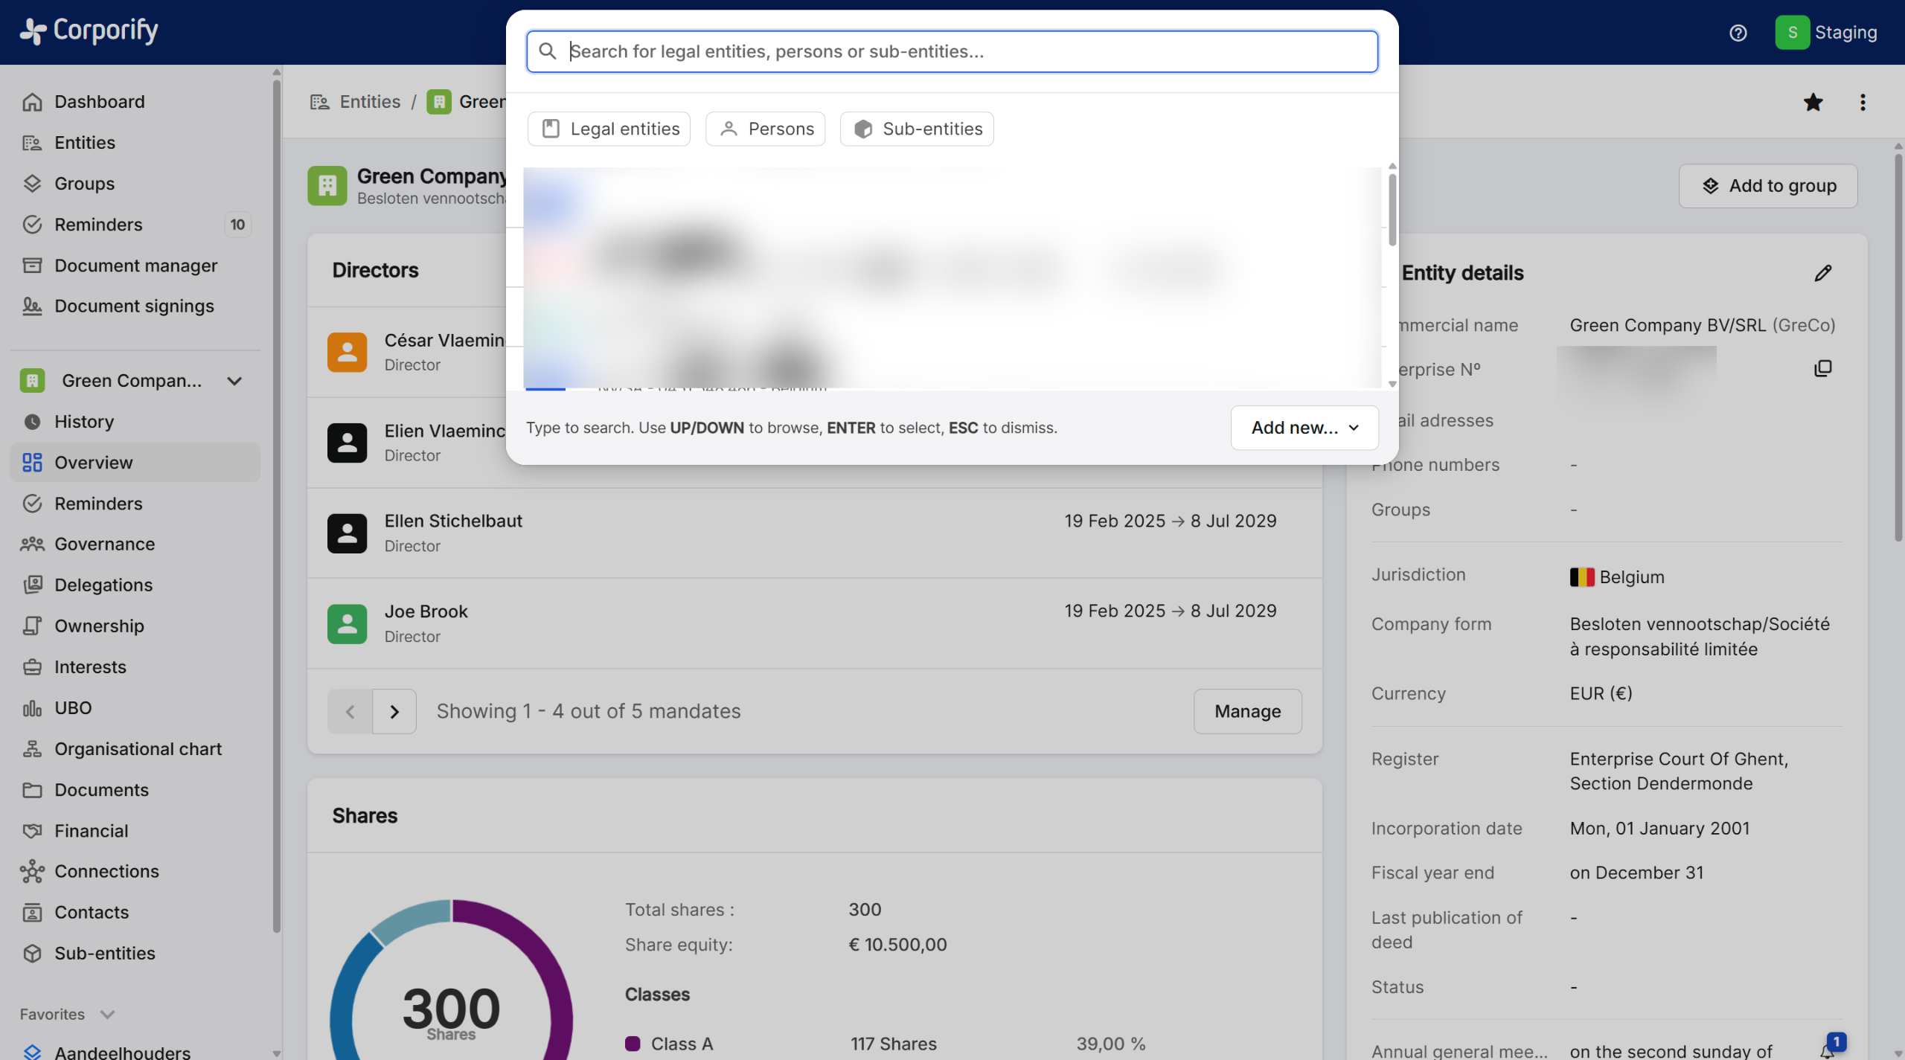Image resolution: width=1905 pixels, height=1060 pixels.
Task: Click the help question mark icon
Action: pyautogui.click(x=1738, y=33)
